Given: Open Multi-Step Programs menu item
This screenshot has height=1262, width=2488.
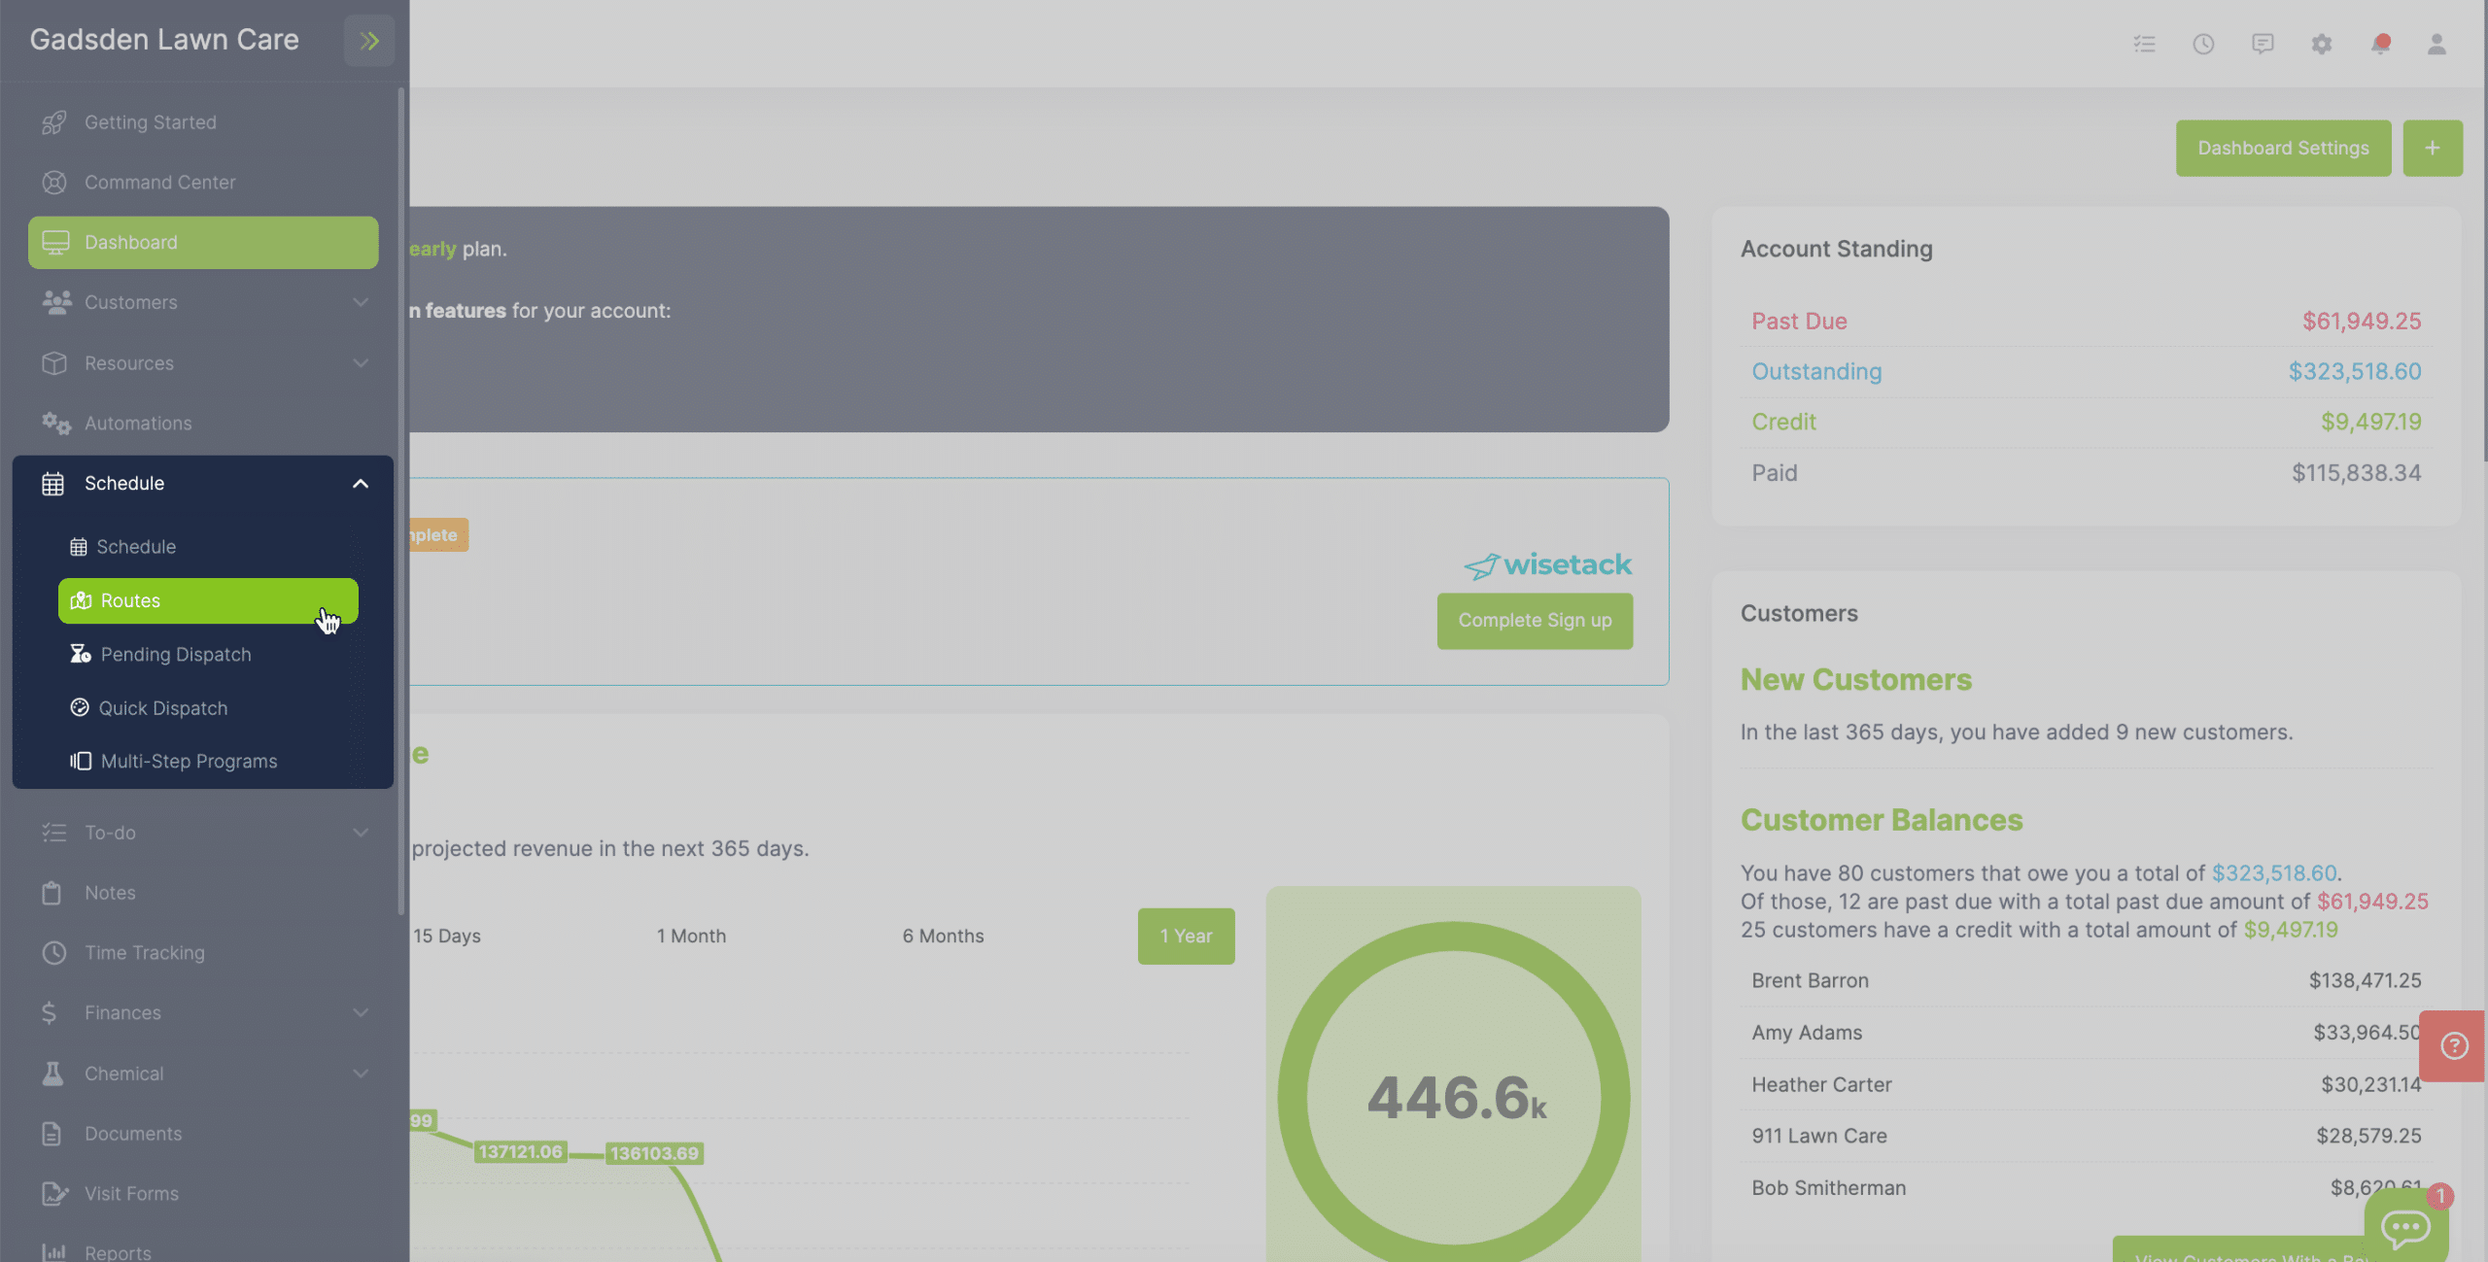Looking at the screenshot, I should (208, 762).
